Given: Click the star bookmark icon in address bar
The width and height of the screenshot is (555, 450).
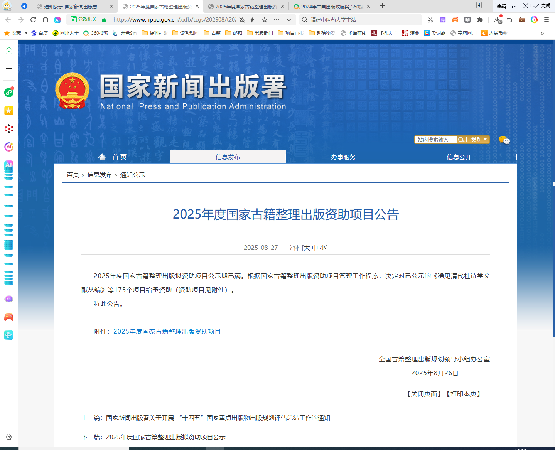Looking at the screenshot, I should pyautogui.click(x=265, y=20).
